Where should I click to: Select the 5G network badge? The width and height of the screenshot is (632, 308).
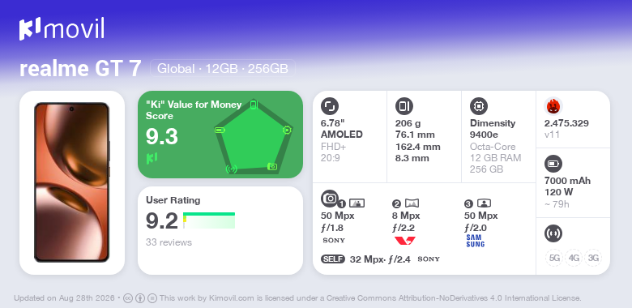[x=554, y=258]
